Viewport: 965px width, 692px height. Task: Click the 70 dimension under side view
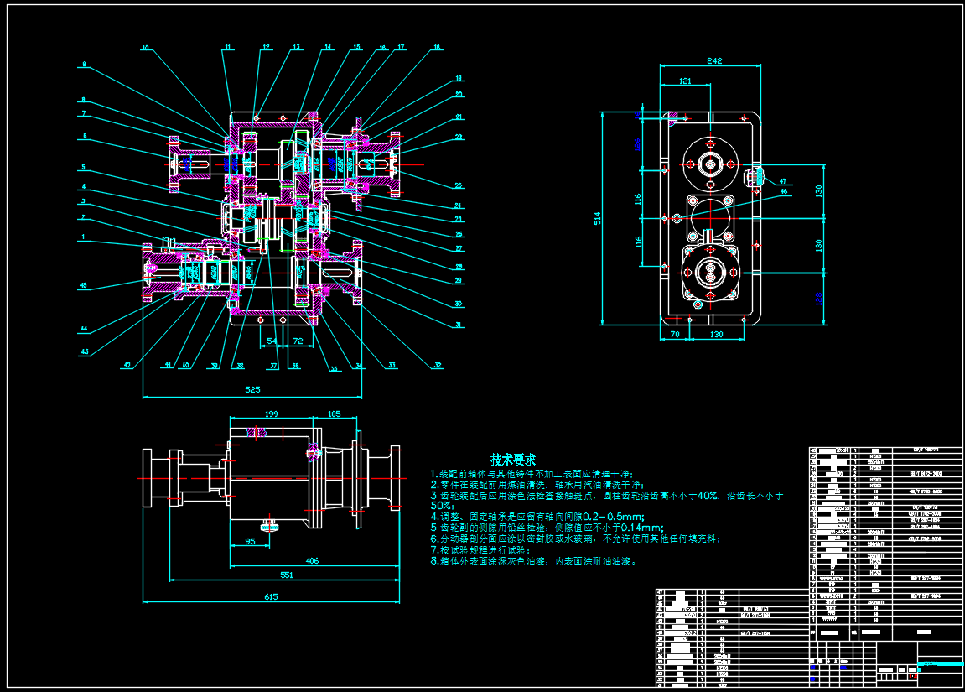[674, 334]
